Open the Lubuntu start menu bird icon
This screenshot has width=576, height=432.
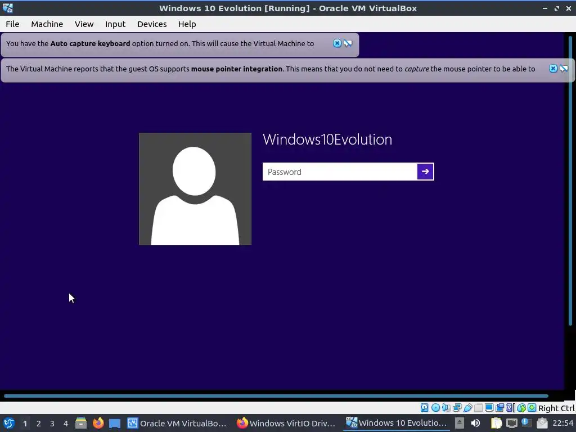pyautogui.click(x=9, y=423)
